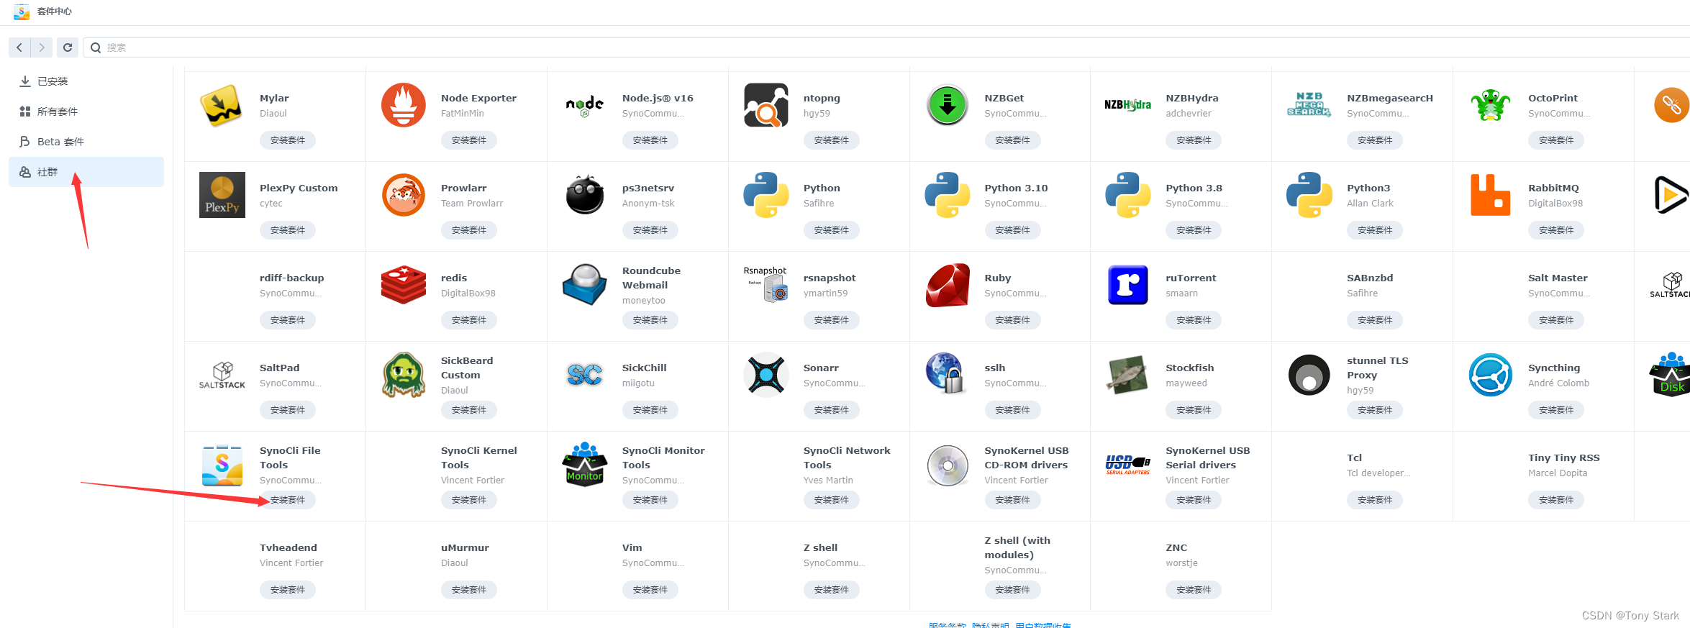Install the rdiff-backup package

coord(288,320)
